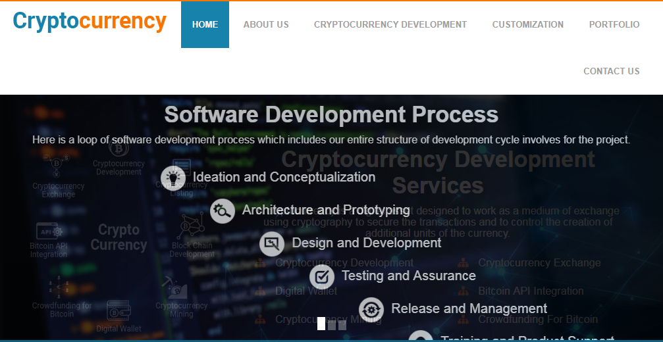Click the gear magnifier Architecture icon

[223, 211]
